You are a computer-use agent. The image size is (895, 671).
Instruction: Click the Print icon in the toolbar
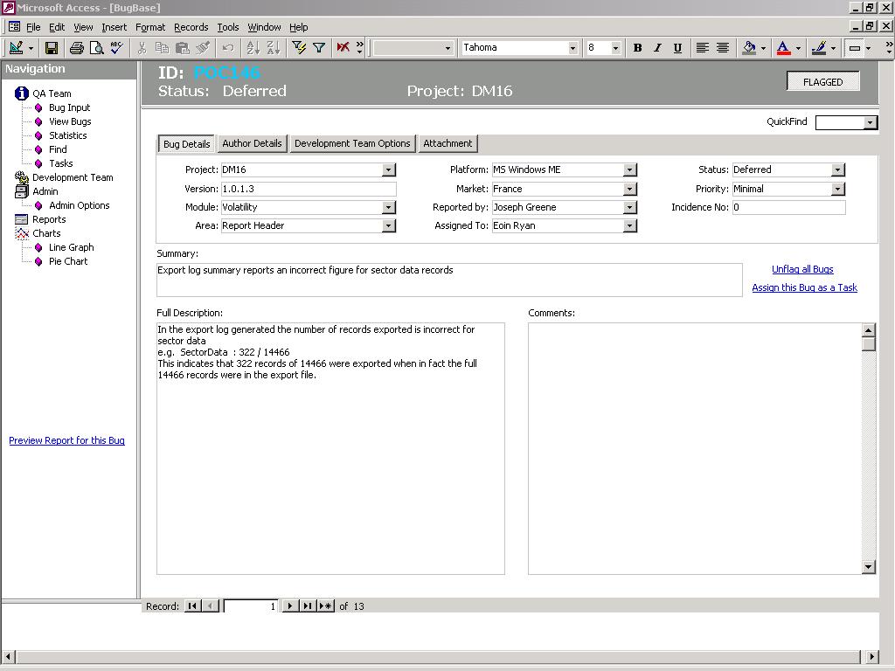(x=76, y=48)
